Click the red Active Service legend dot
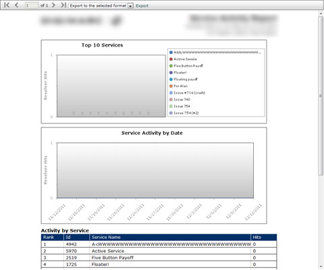The image size is (324, 270). pyautogui.click(x=171, y=59)
